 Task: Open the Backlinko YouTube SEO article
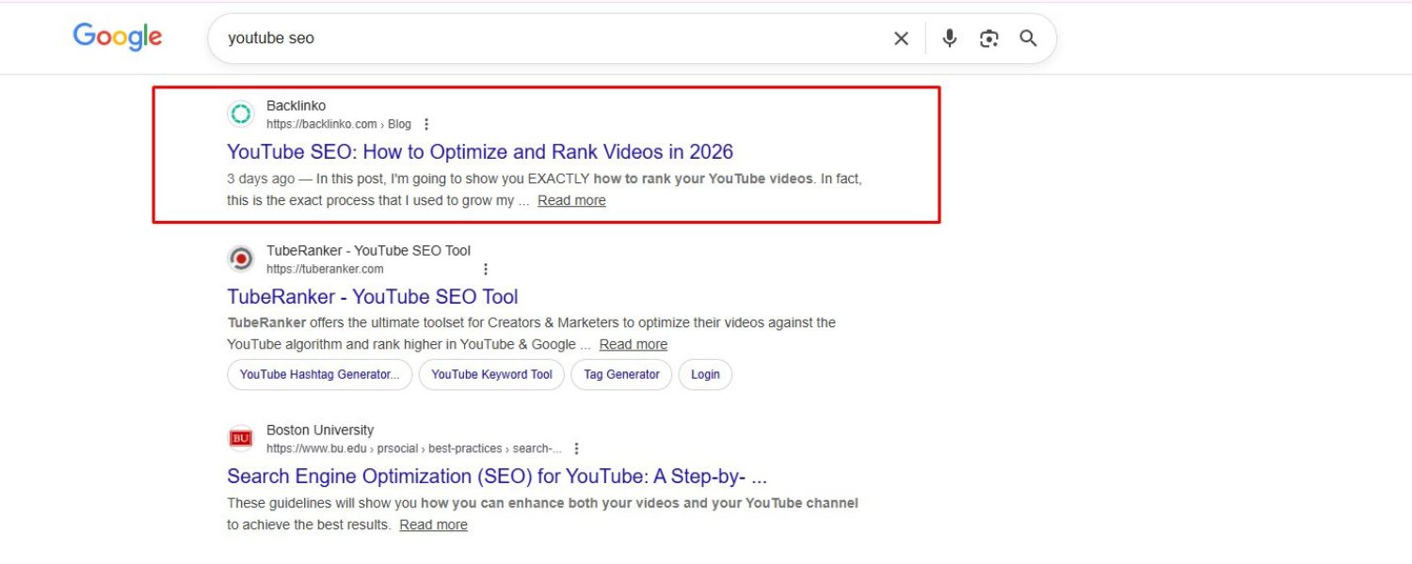coord(480,151)
